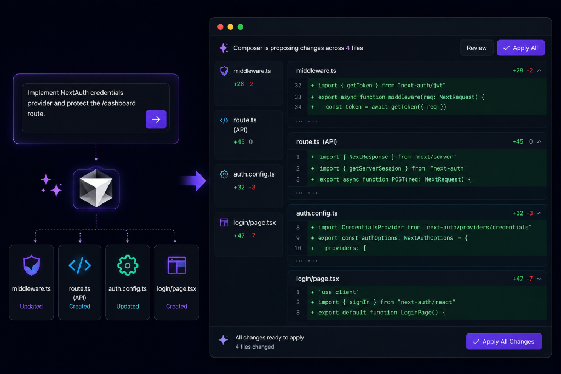The image size is (561, 374).
Task: Submit the prompt with the arrow button
Action: pos(156,120)
